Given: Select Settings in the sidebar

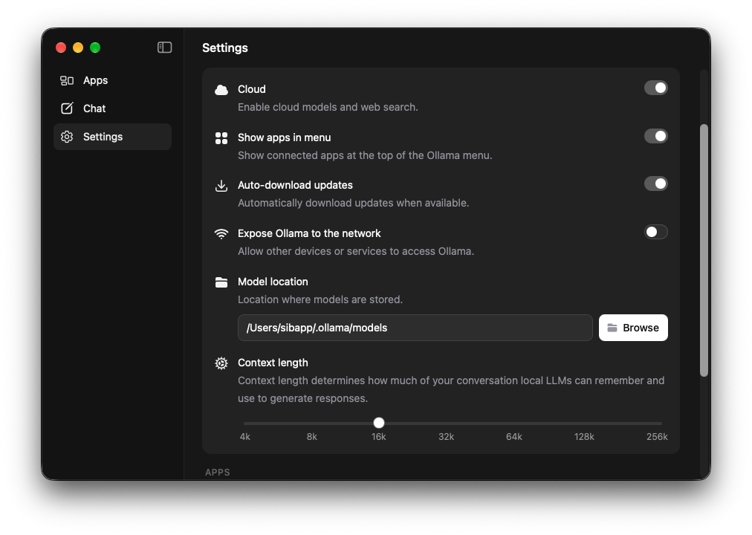Looking at the screenshot, I should [x=113, y=137].
